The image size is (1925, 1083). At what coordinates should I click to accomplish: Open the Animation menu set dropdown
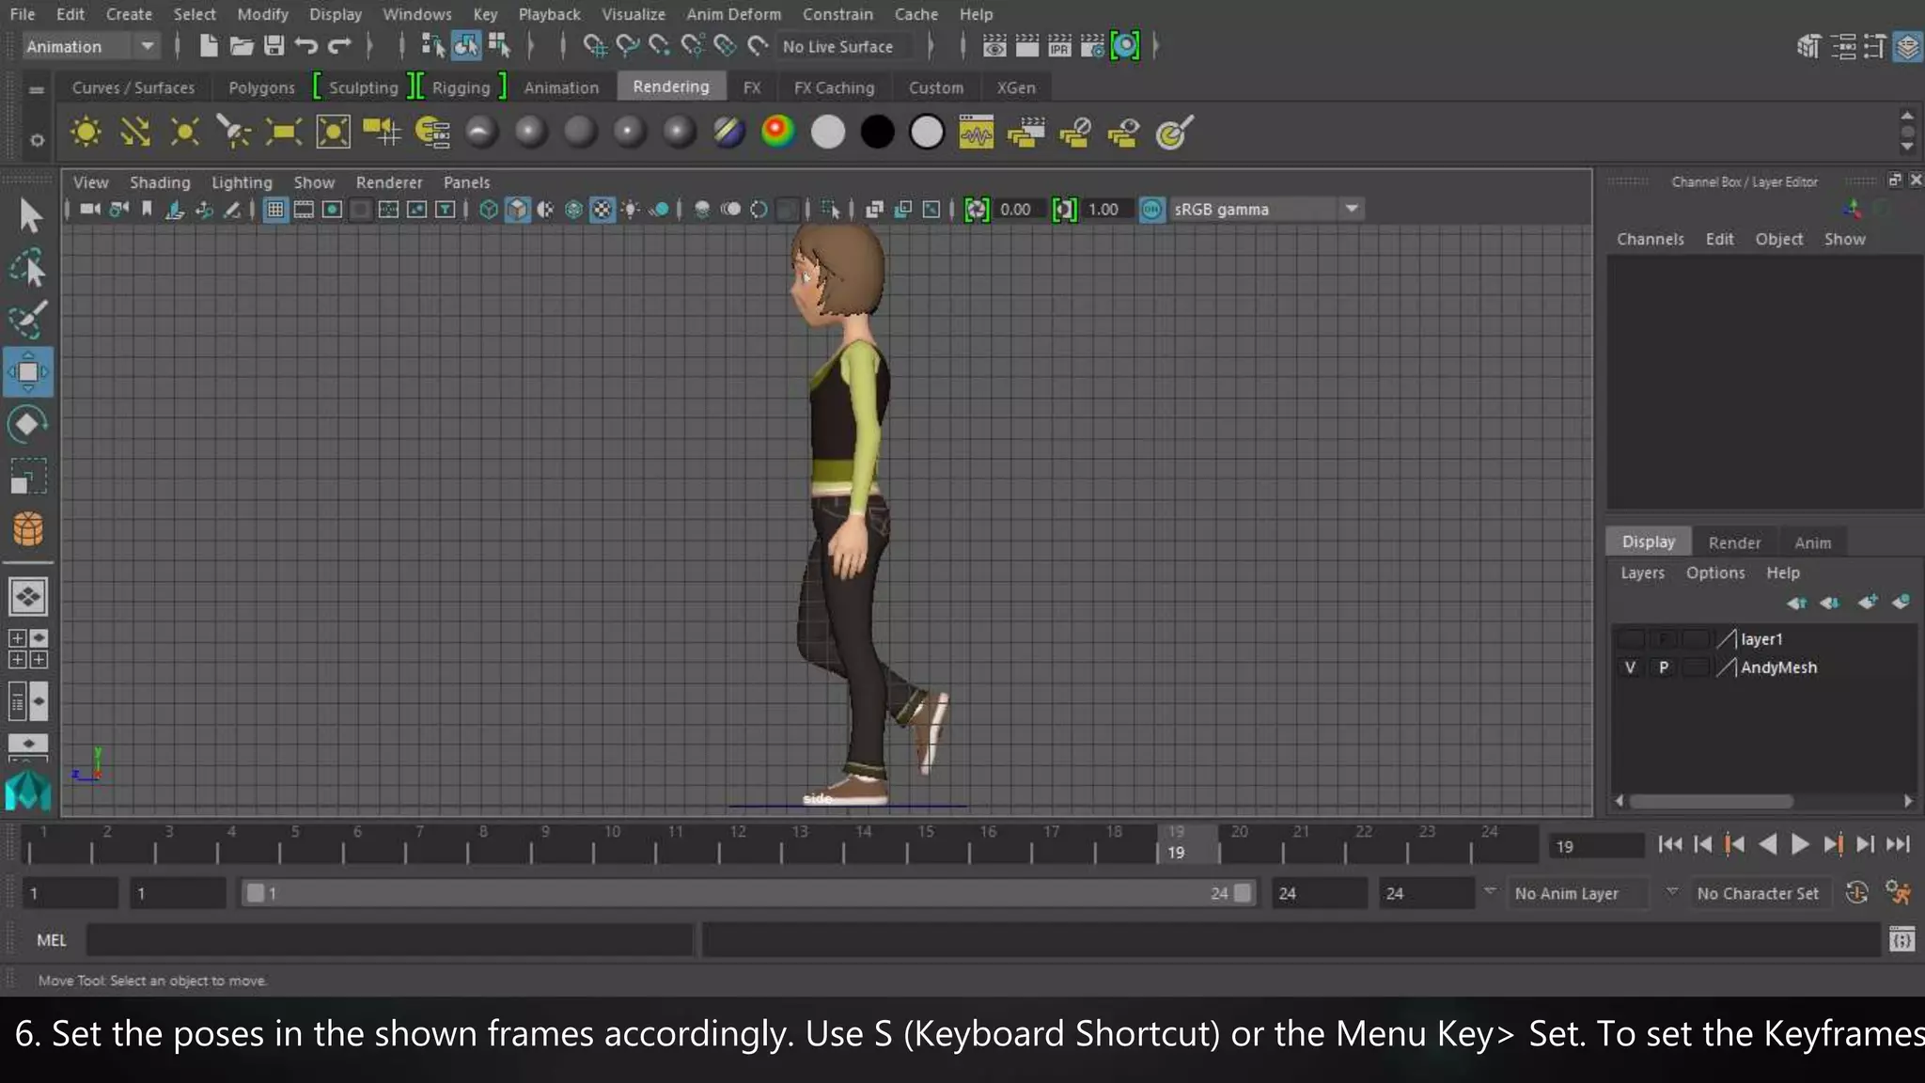[x=147, y=46]
